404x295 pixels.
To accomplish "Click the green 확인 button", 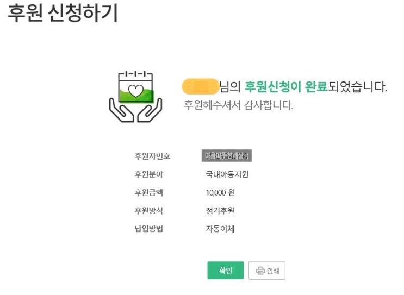I will pos(225,271).
